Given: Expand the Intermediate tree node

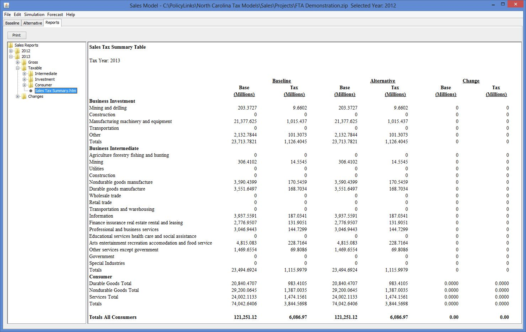Looking at the screenshot, I should [x=24, y=73].
